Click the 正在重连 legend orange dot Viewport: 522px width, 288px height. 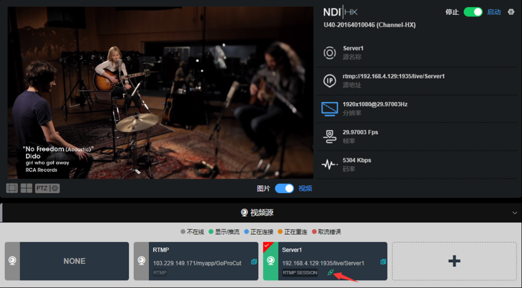[x=280, y=231]
